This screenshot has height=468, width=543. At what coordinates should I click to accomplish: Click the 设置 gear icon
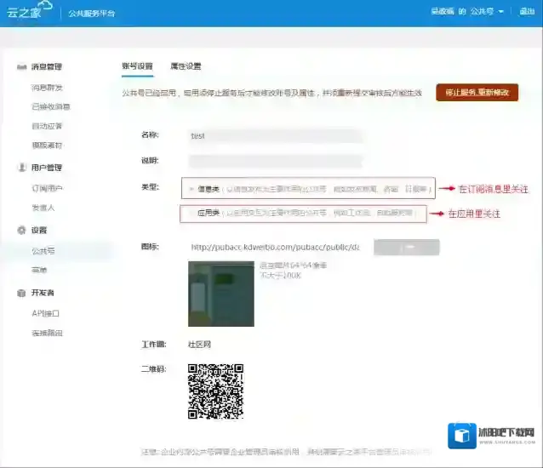tap(21, 231)
